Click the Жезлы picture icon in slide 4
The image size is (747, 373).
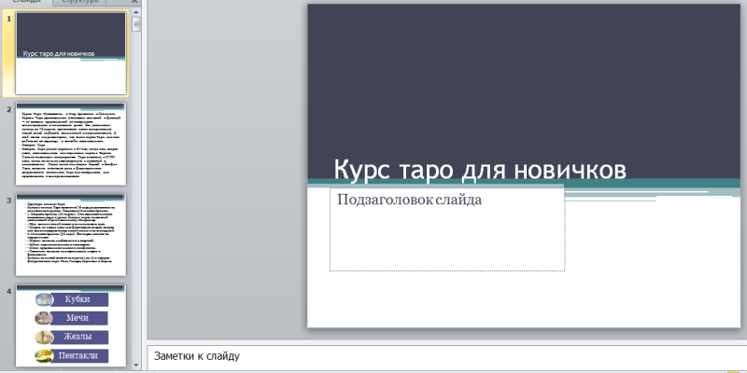[x=43, y=338]
